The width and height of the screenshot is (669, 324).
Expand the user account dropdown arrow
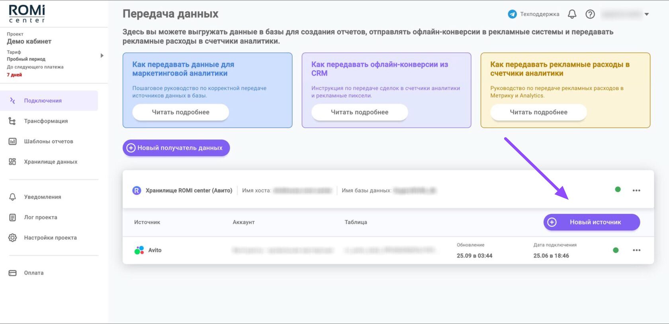click(647, 14)
